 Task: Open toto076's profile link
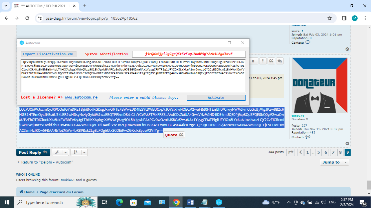298,116
